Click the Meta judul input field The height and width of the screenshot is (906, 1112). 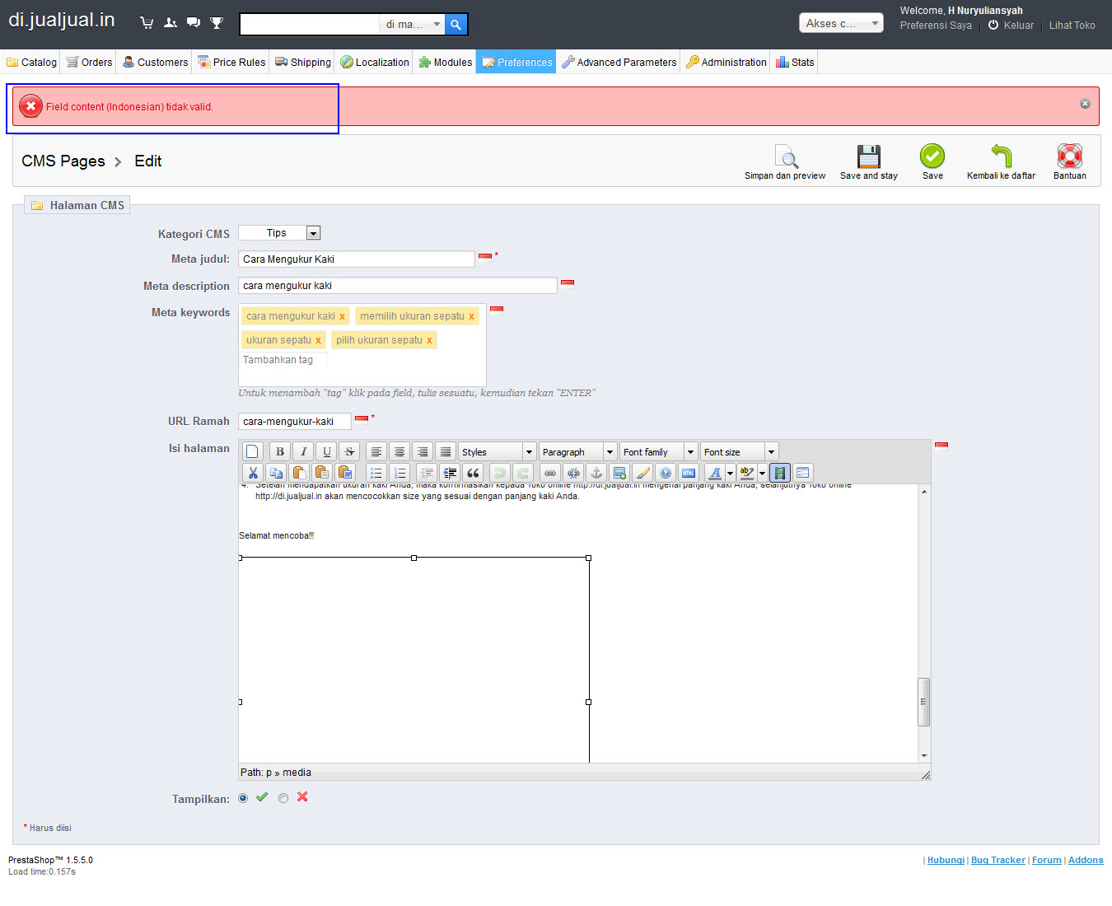357,259
